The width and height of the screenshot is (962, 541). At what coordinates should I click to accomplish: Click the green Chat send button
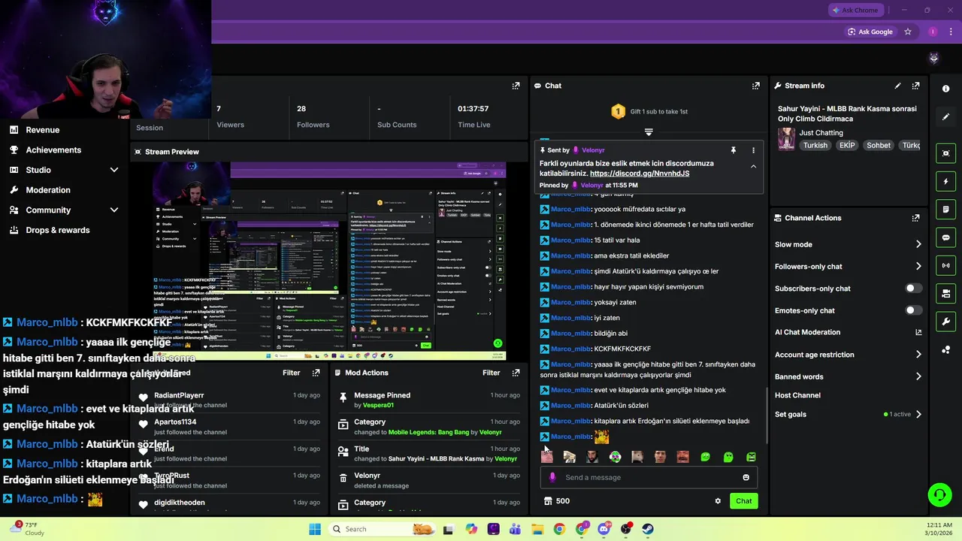[743, 501]
